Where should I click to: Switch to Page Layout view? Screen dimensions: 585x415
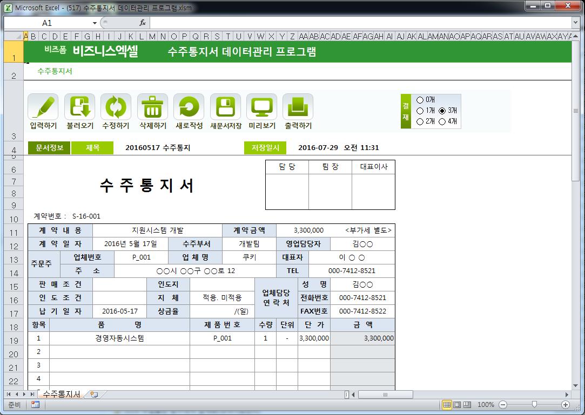coord(457,405)
